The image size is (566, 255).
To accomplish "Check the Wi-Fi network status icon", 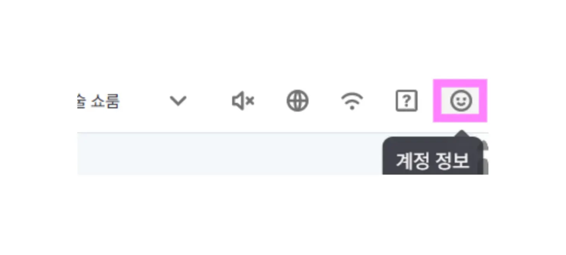I will point(352,101).
